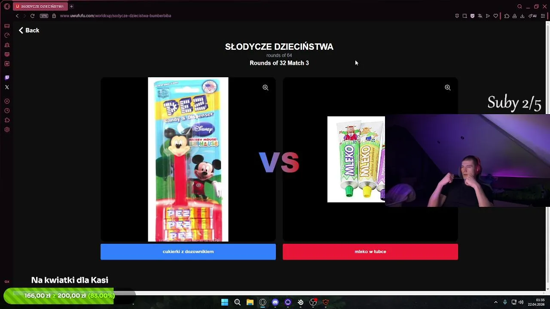Viewport: 550px width, 309px height.
Task: Open the pinboard pin icon
Action: click(x=457, y=16)
